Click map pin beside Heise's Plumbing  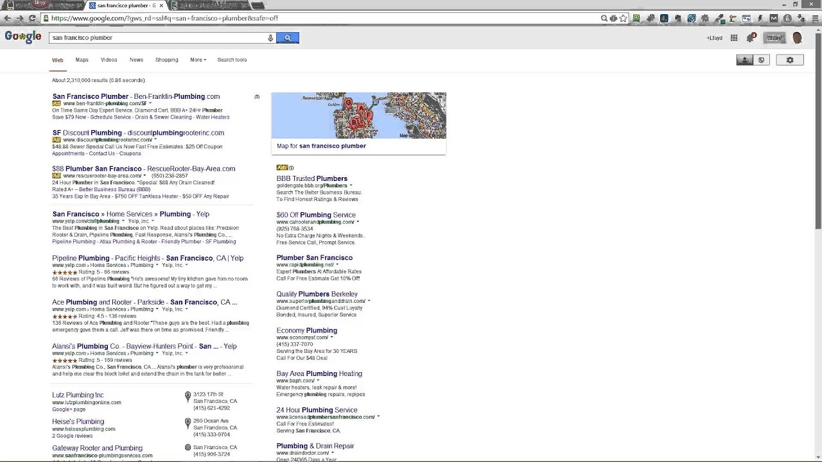point(188,423)
